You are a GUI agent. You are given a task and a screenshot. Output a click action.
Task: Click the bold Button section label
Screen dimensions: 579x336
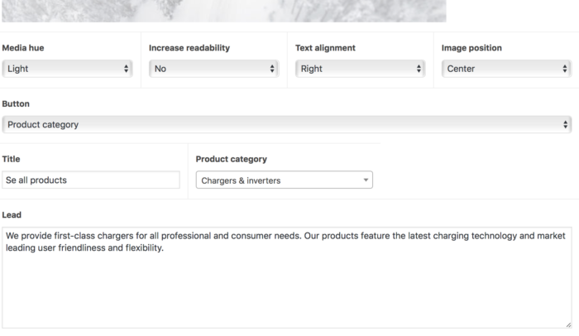coord(16,104)
